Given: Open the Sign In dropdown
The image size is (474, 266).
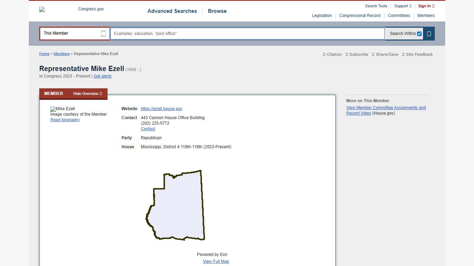Looking at the screenshot, I should [x=426, y=6].
